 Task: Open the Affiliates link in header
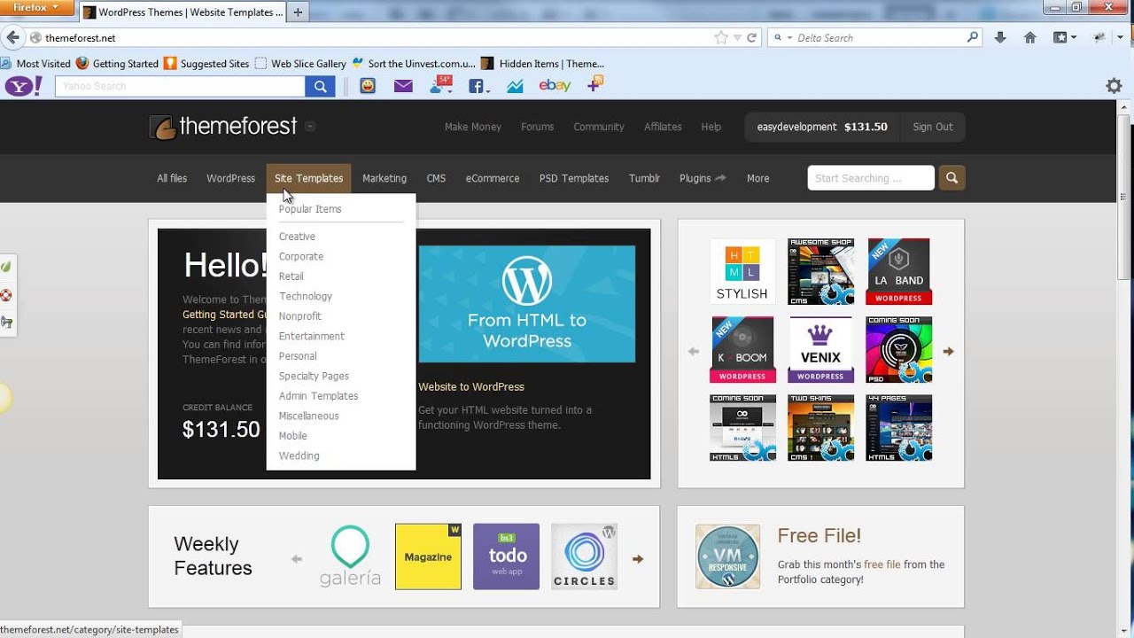[663, 127]
